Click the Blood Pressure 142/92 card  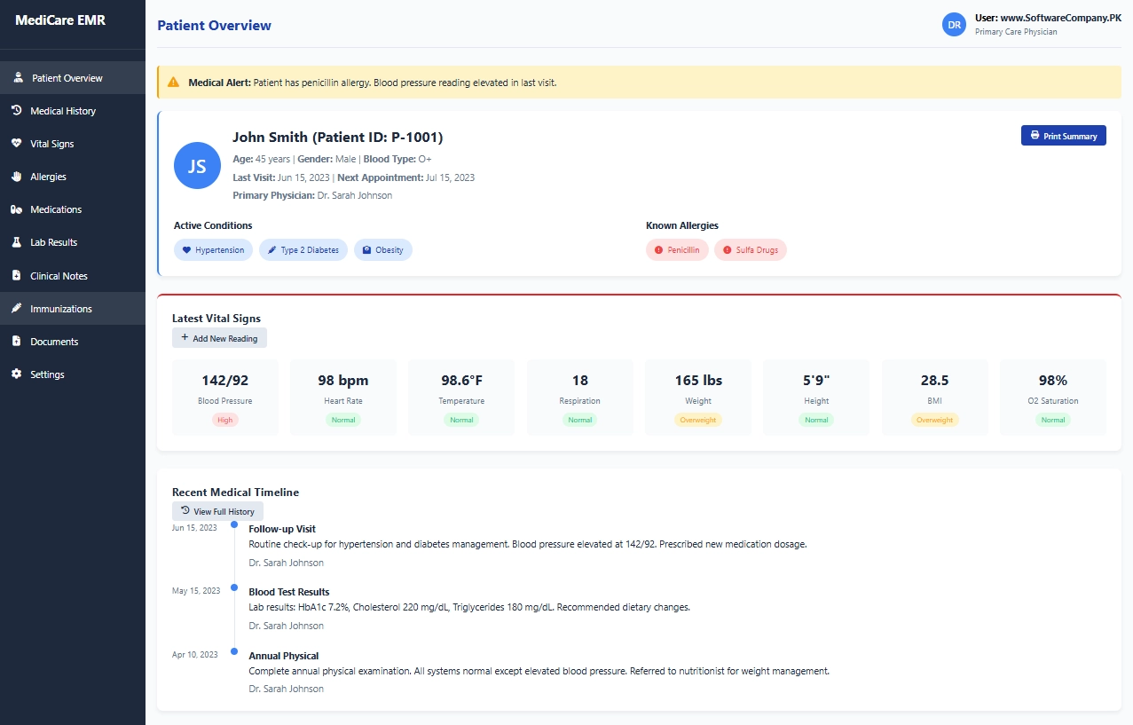point(225,397)
